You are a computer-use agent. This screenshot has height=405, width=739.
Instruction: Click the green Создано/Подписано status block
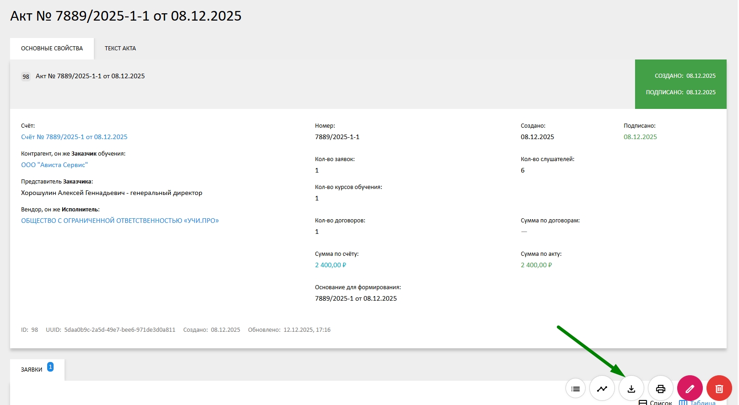click(x=680, y=84)
